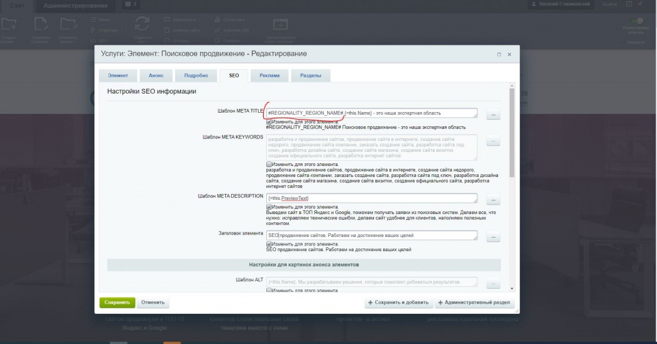
Task: Open the Анонс tab
Action: click(x=151, y=76)
